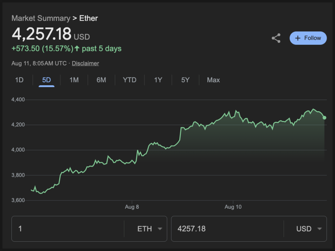Select the 1D time range tab
Viewport: 335px width, 251px height.
coord(19,80)
